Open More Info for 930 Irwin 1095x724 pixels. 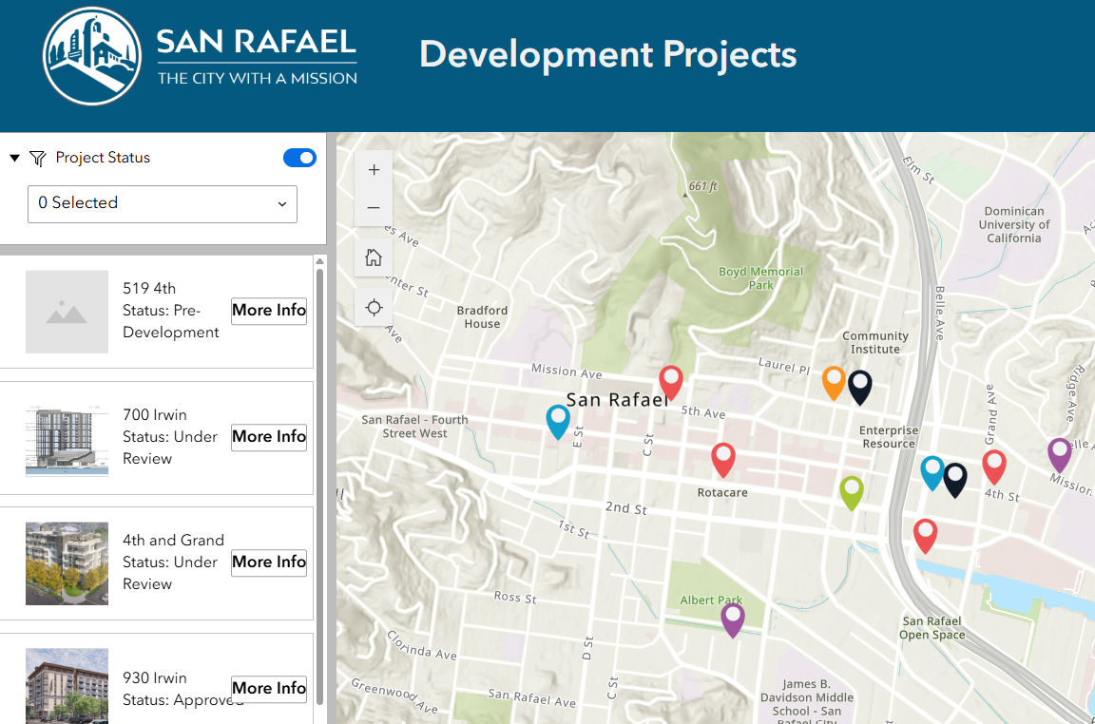[269, 689]
